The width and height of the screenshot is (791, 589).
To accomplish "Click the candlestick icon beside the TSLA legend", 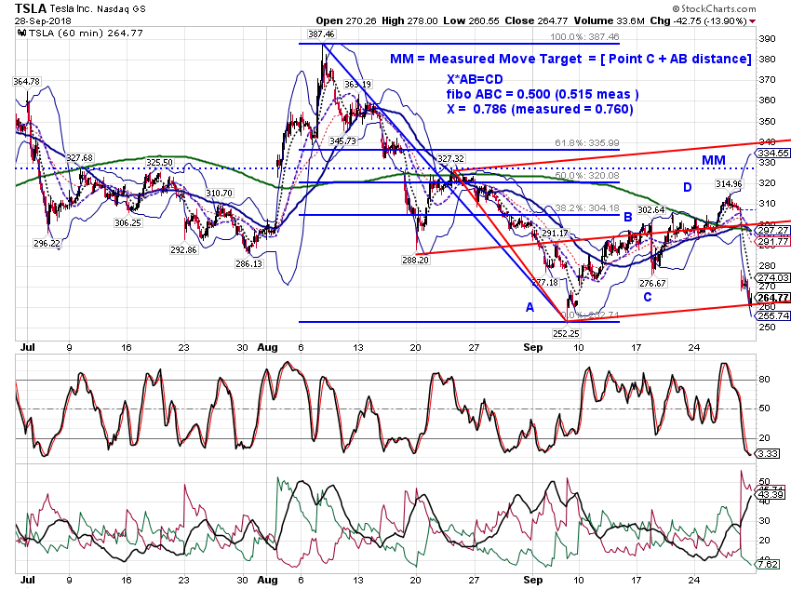I will pyautogui.click(x=21, y=33).
